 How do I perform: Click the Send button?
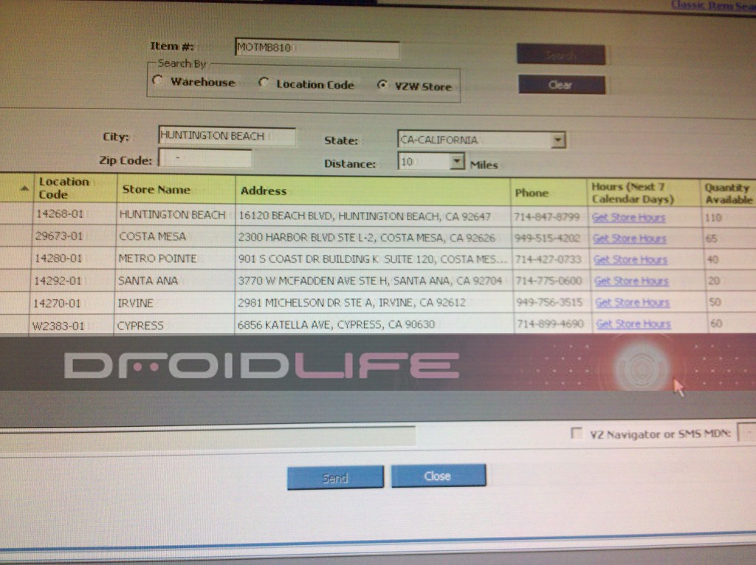tap(336, 478)
